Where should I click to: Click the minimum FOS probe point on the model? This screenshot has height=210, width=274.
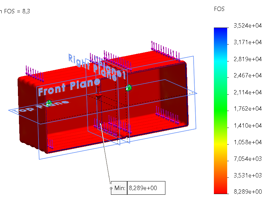pyautogui.click(x=101, y=124)
